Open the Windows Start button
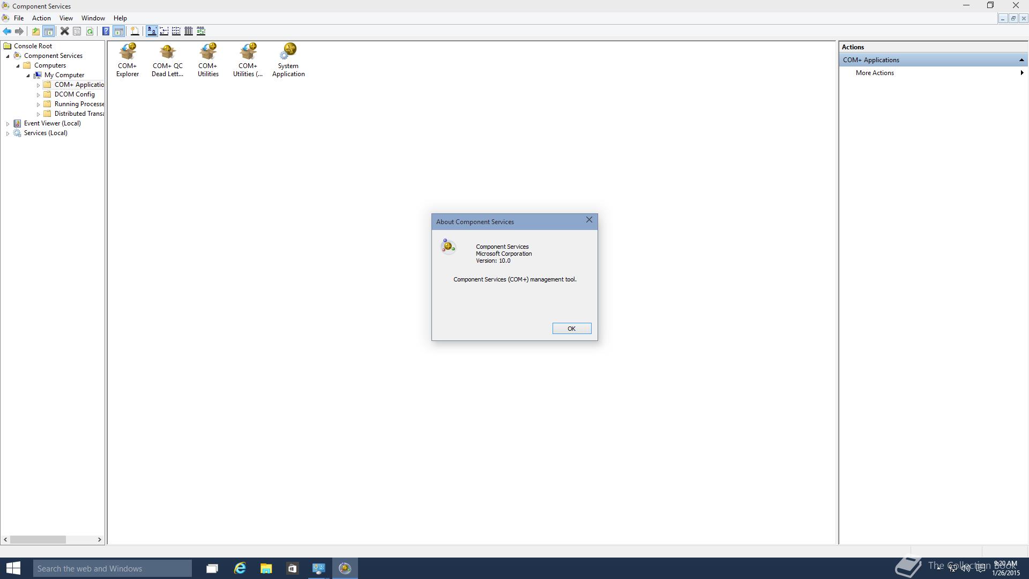1029x579 pixels. click(x=13, y=568)
